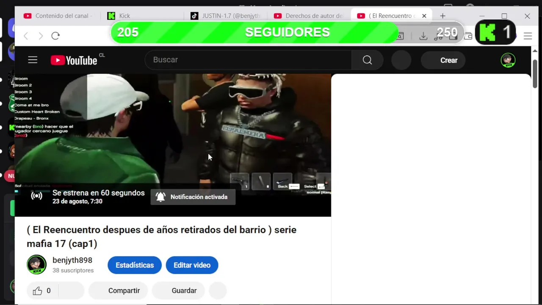Click the search magnifier button
Screen dimensions: 542x305
(367, 60)
